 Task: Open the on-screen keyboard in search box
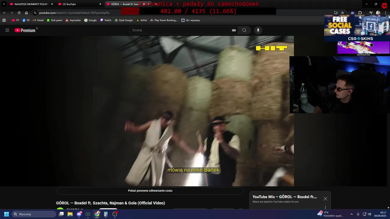point(234,30)
